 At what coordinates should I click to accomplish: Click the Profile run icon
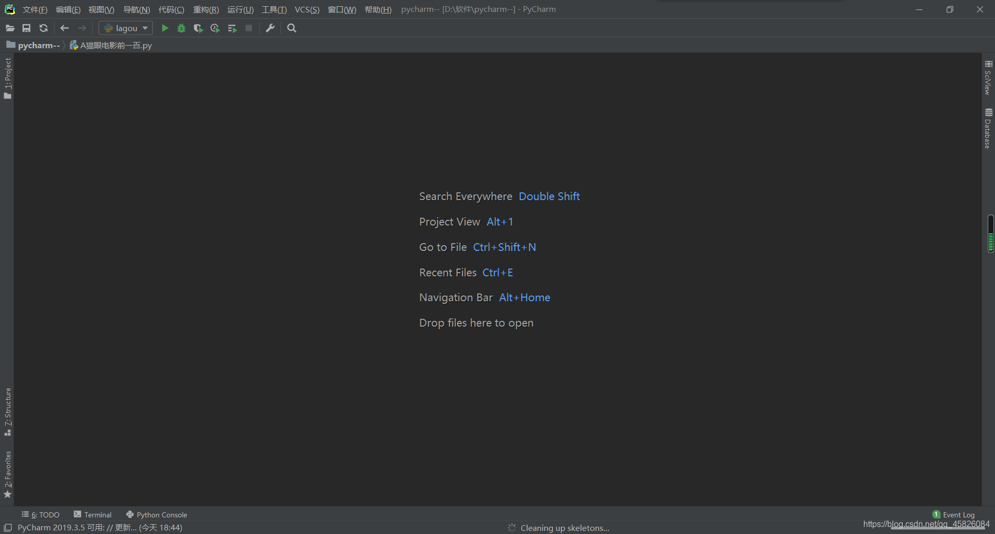click(215, 28)
